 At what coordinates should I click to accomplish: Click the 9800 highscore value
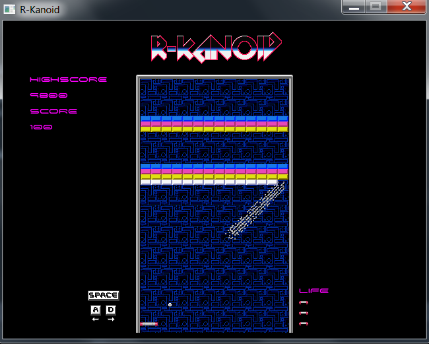[49, 96]
